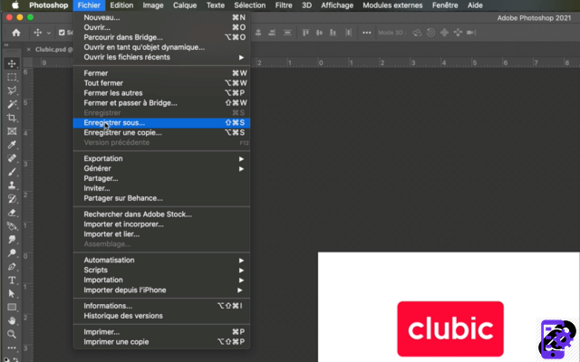Choose Ouvrir en tant qu'objet dynamique…
580x362 pixels.
tap(161, 47)
